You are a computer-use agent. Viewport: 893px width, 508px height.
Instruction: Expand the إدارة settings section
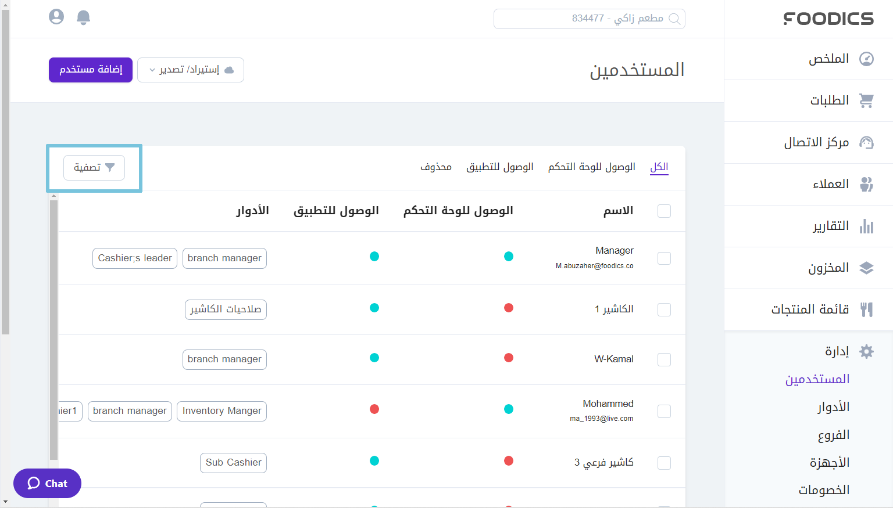tap(867, 351)
